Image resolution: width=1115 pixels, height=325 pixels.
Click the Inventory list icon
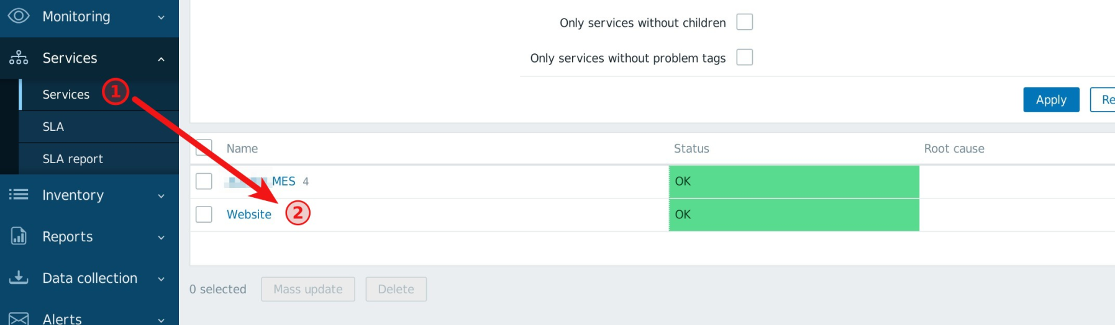[19, 195]
